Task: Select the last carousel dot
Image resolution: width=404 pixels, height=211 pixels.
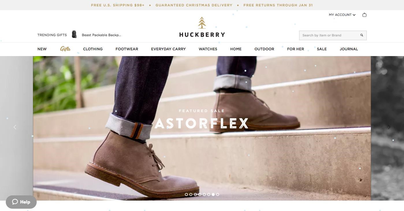Action: [x=217, y=195]
